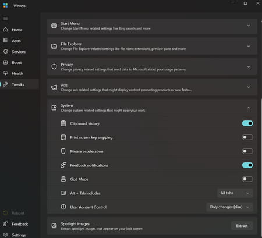
Task: Click the Boost icon in sidebar
Action: pos(5,62)
